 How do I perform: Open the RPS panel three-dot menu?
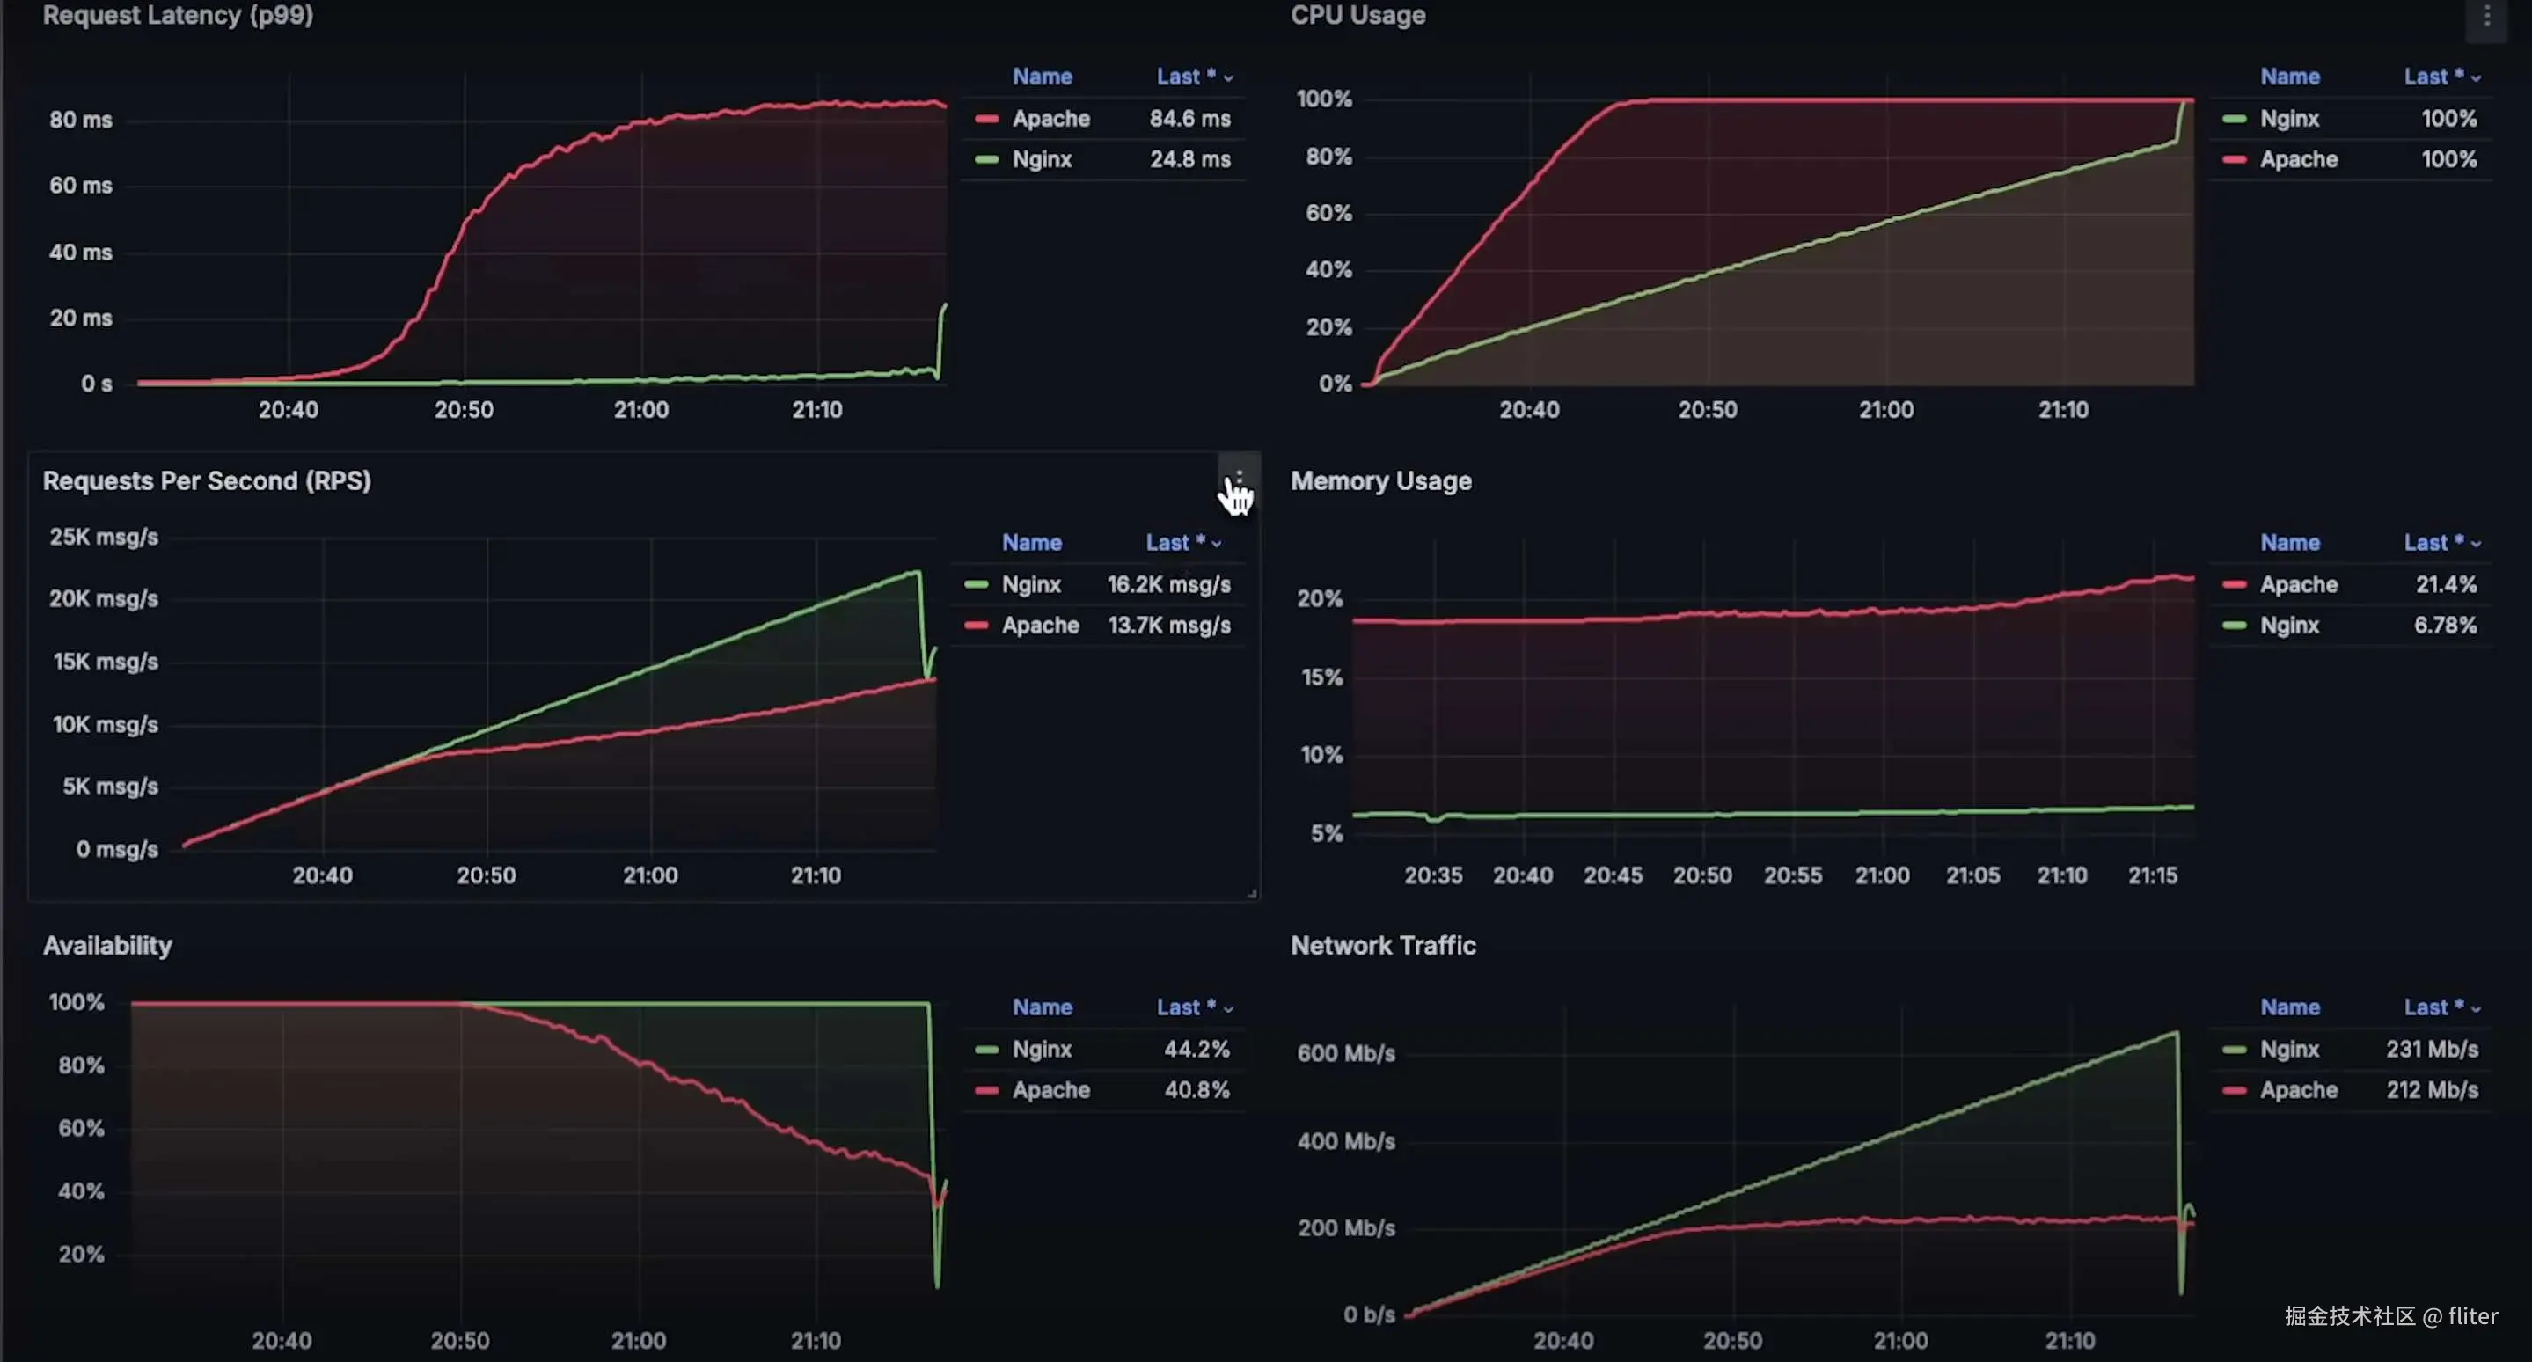1238,479
